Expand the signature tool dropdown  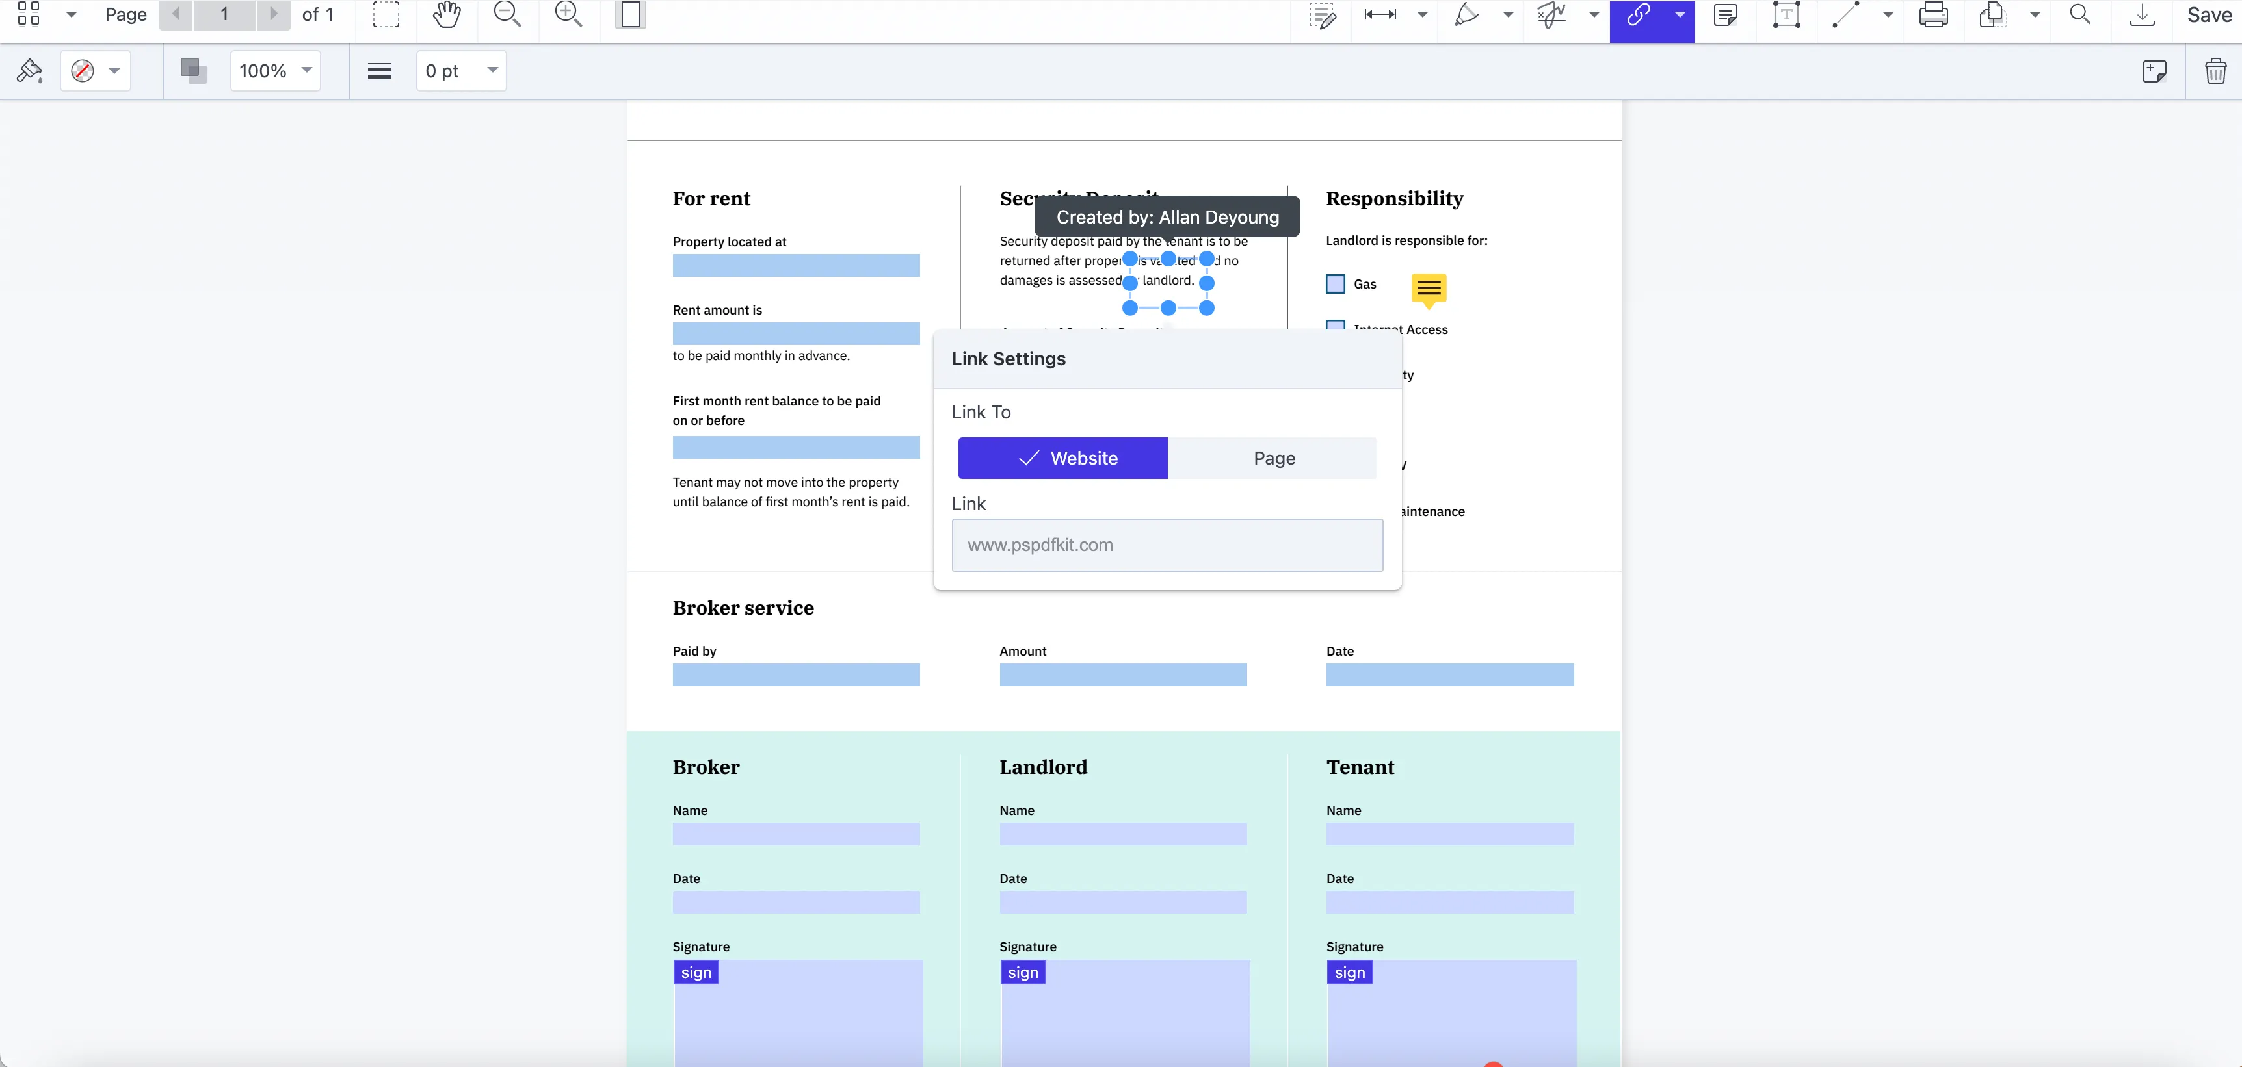tap(1594, 15)
